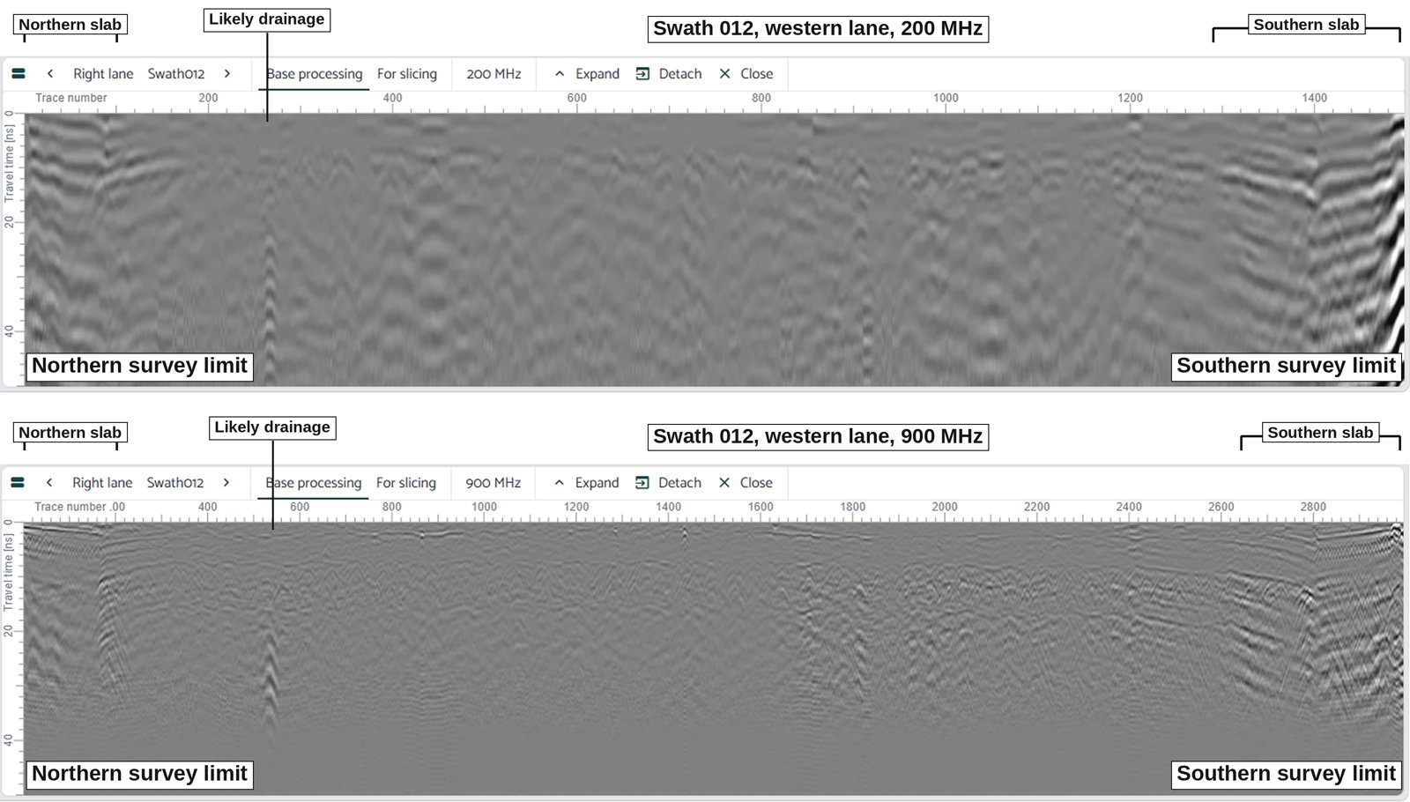Viewport: 1410px width, 802px height.
Task: Click Swath012 label in the 900 MHz panel
Action: pyautogui.click(x=175, y=483)
